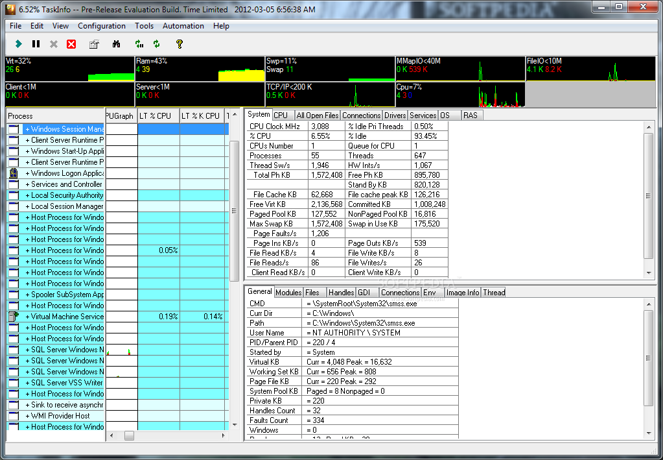Open the Help menu
Screen dimensions: 663x460
221,26
